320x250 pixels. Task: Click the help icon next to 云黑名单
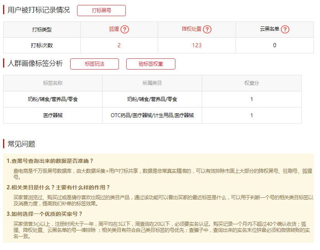pyautogui.click(x=285, y=30)
